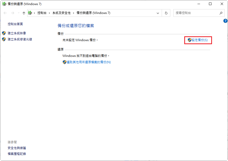Click shield icon beside 選取其他用來還原檔案的備份
228x161 pixels.
click(64, 62)
